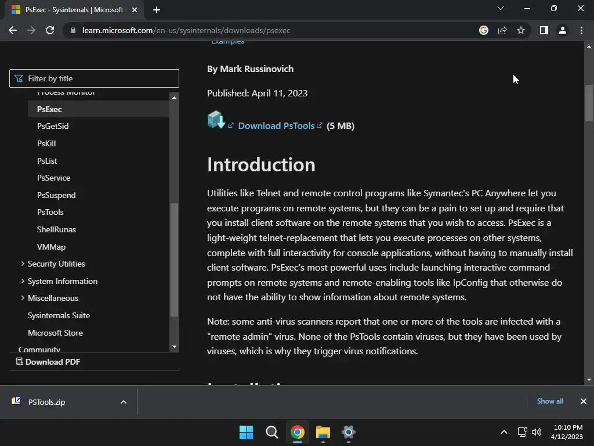The width and height of the screenshot is (594, 446).
Task: Click the page scroll-down arrow
Action: pos(589,380)
